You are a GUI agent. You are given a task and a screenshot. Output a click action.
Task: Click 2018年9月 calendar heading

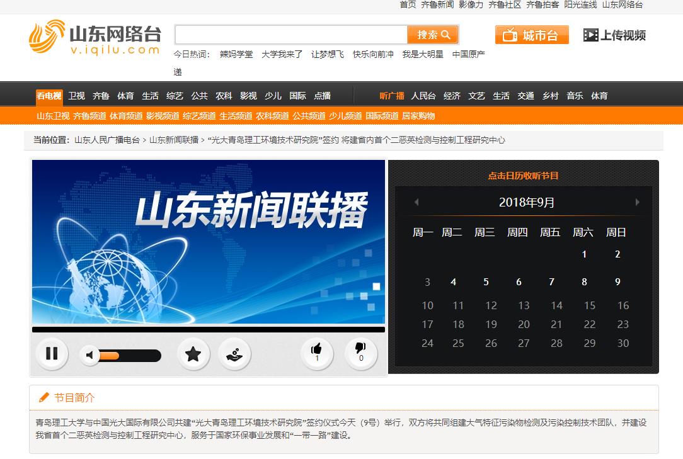pyautogui.click(x=527, y=203)
